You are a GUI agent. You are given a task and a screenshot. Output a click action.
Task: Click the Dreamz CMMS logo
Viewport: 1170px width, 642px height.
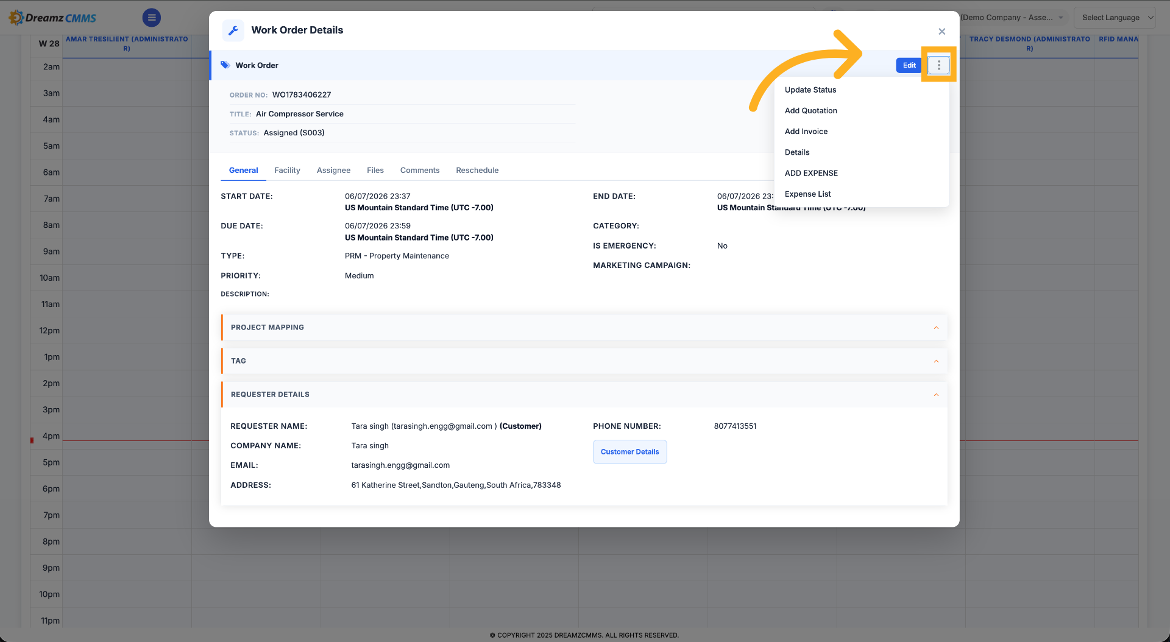point(53,18)
